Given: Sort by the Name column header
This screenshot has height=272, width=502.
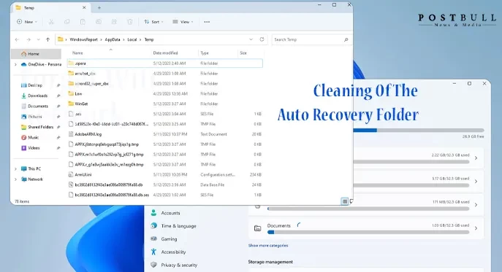Looking at the screenshot, I should (x=77, y=53).
